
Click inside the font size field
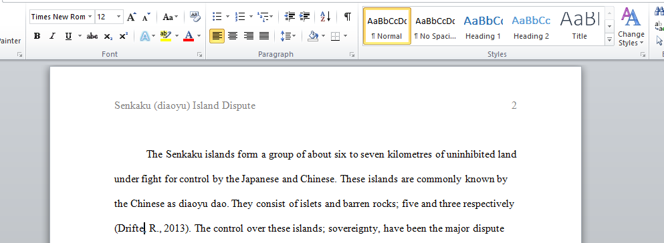tap(105, 17)
